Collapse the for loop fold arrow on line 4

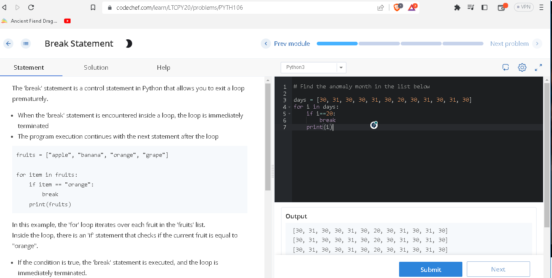click(x=290, y=107)
